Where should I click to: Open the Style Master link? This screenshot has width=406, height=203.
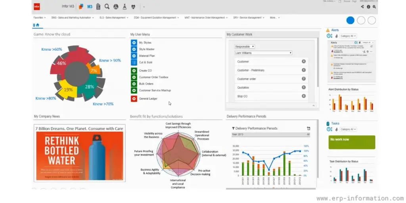coord(147,49)
